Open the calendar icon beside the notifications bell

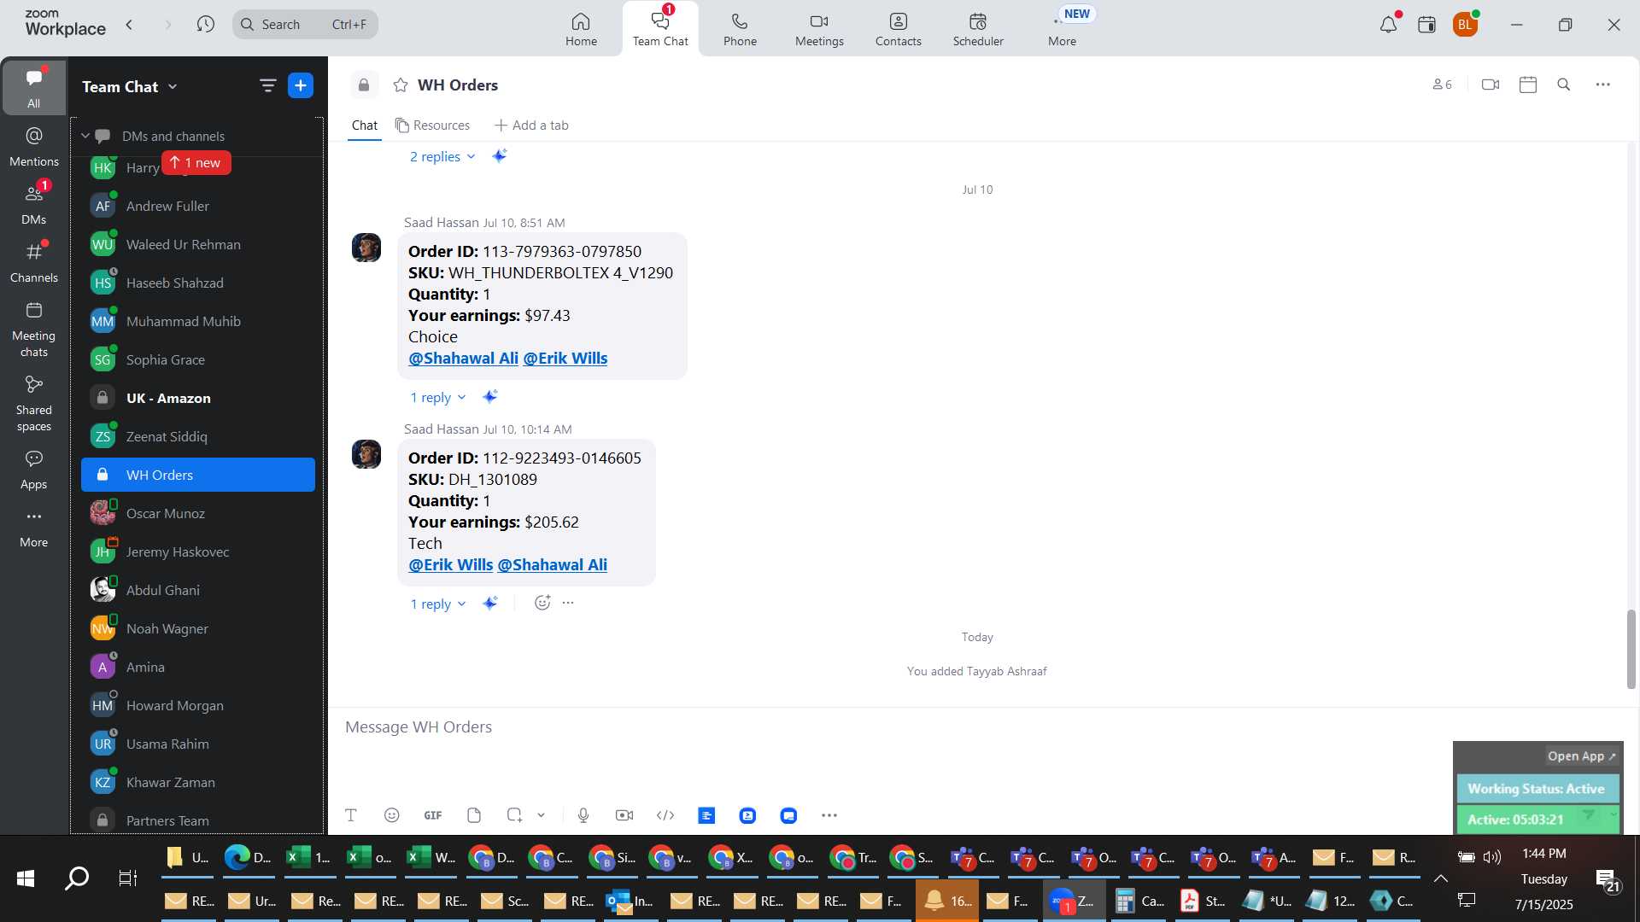click(1426, 24)
